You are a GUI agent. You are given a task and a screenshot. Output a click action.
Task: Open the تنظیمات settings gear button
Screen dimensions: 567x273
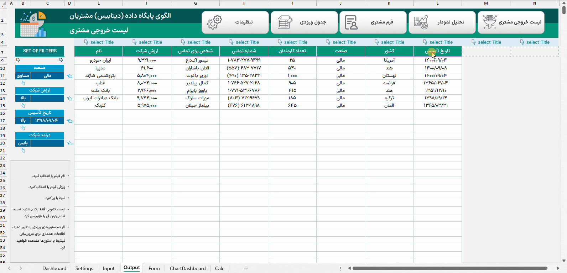pos(235,22)
